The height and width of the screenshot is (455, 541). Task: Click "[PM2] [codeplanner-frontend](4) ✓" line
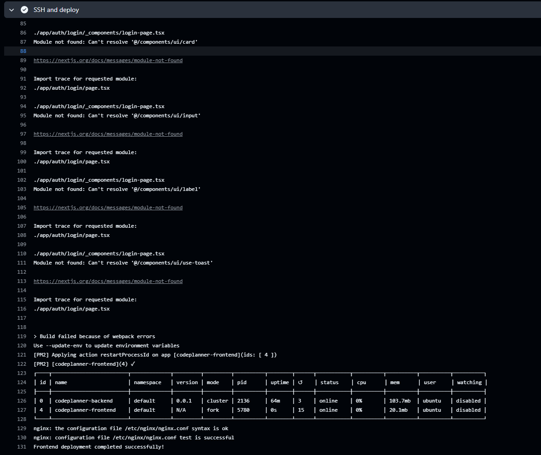pos(84,364)
